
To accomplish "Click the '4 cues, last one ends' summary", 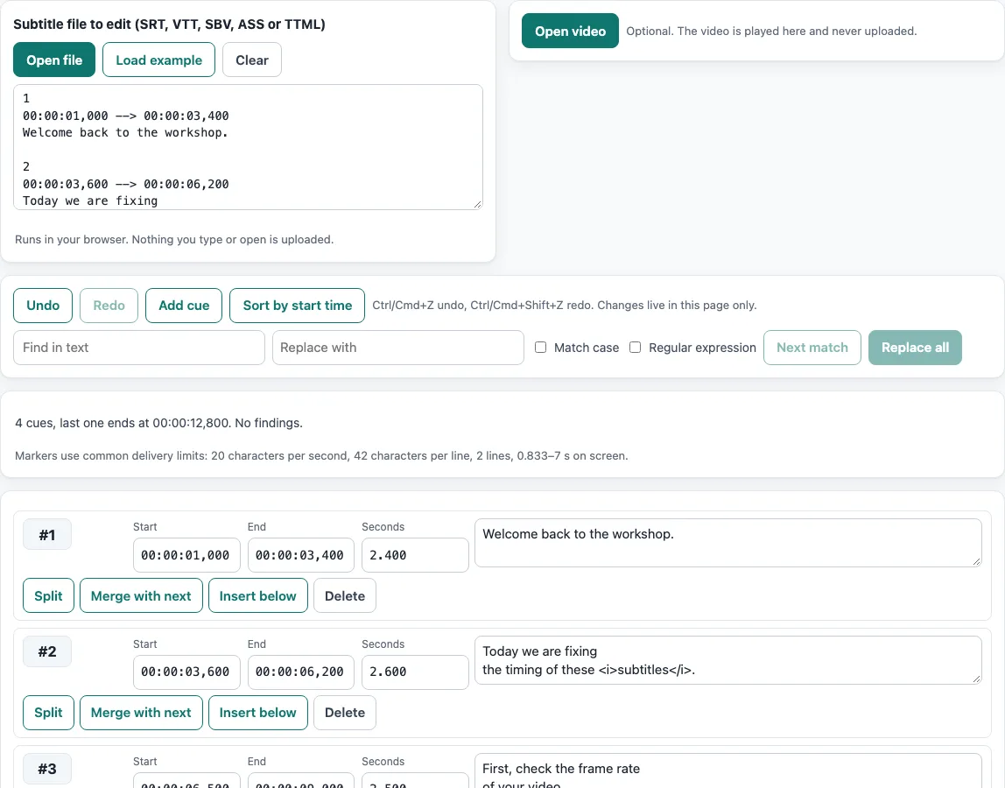I will (x=159, y=423).
